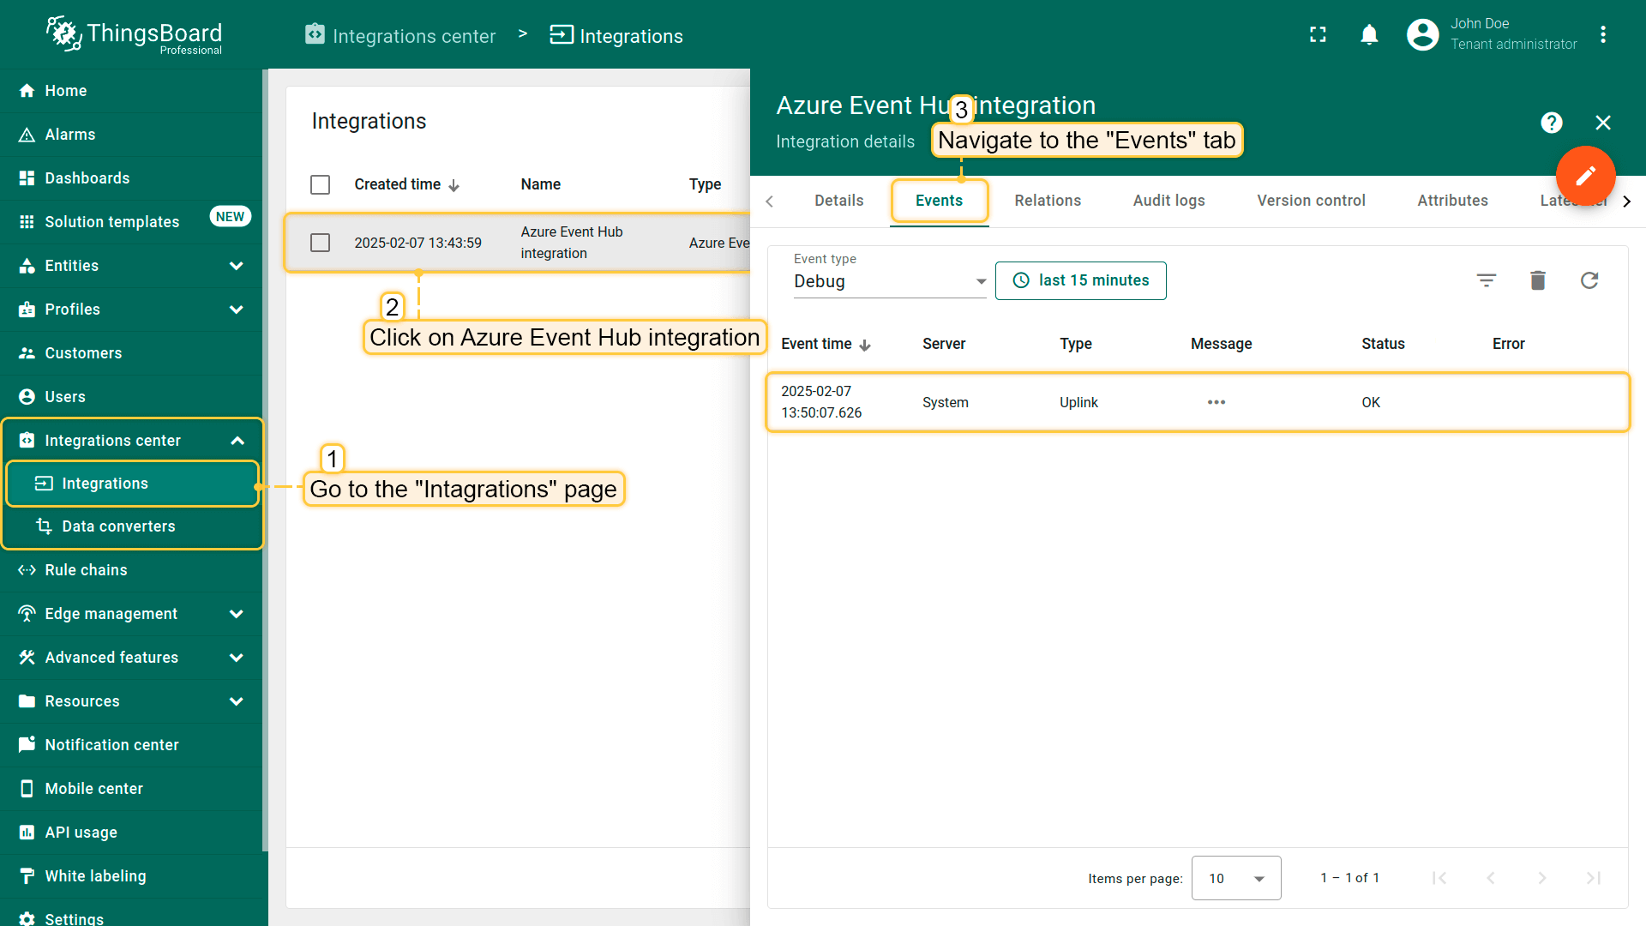Open the items per page dropdown
This screenshot has height=926, width=1646.
click(1235, 878)
